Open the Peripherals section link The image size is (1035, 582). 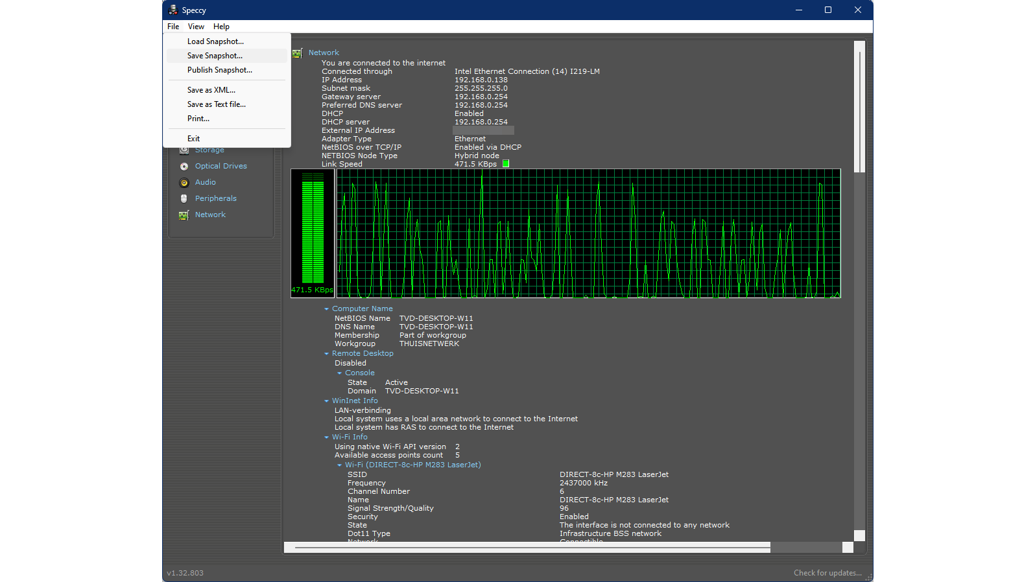(216, 199)
